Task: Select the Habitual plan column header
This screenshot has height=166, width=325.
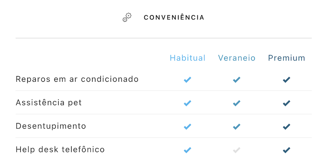Action: click(188, 58)
